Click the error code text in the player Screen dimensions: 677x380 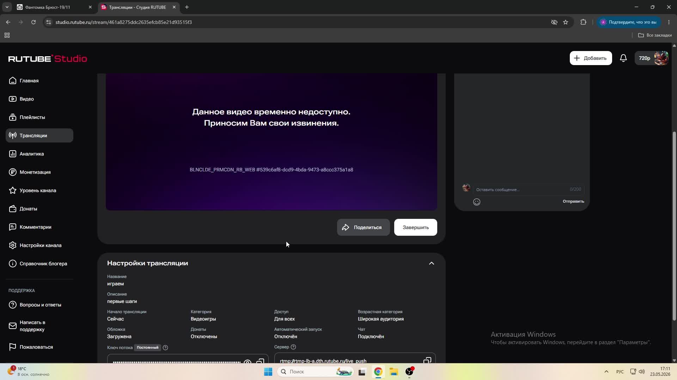click(x=271, y=170)
